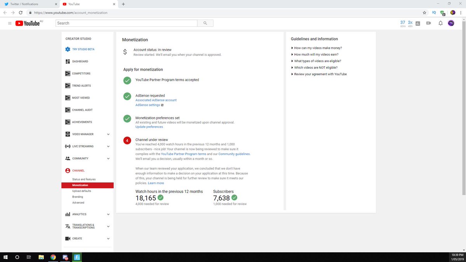Open Status and features page

pos(84,179)
